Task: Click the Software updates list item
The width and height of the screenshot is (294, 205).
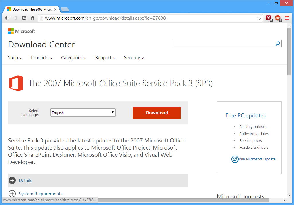Action: 254,134
